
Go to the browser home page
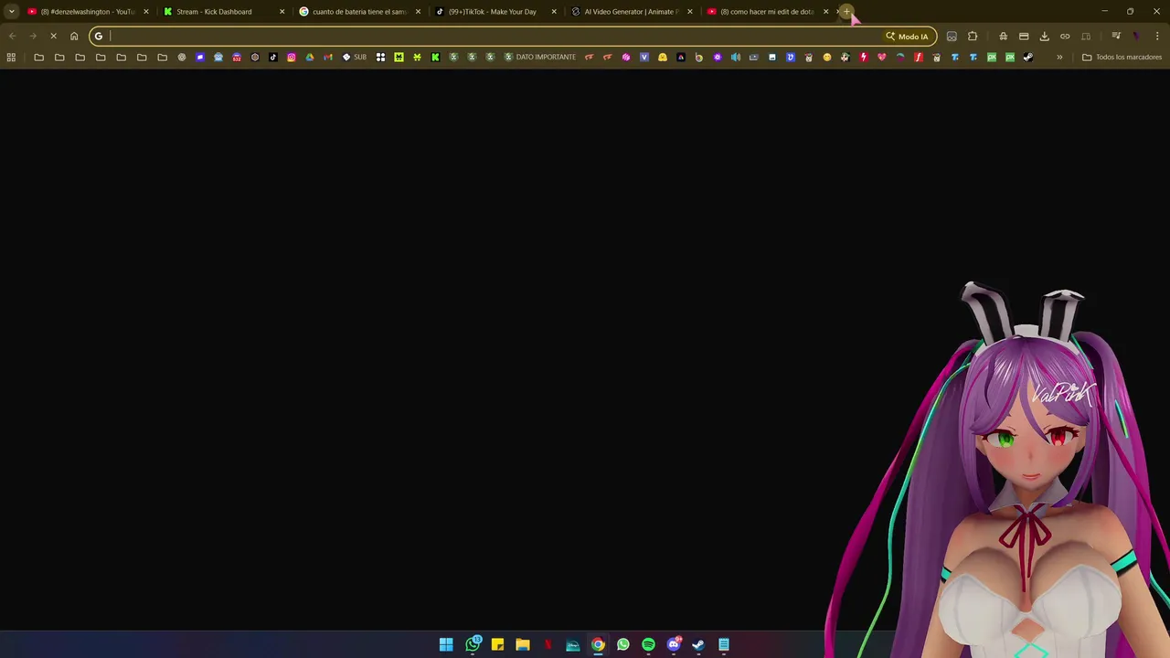click(74, 37)
